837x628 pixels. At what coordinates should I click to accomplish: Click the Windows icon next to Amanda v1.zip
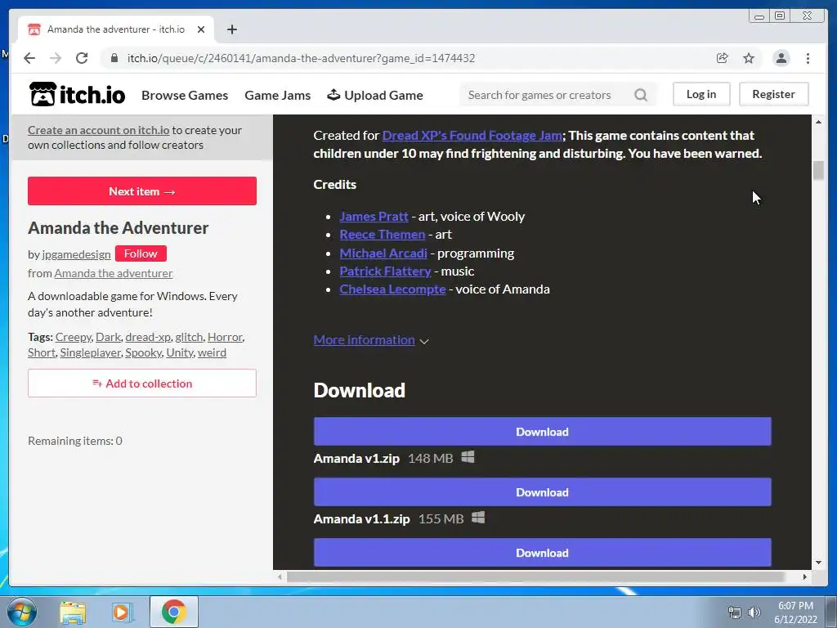pyautogui.click(x=468, y=457)
